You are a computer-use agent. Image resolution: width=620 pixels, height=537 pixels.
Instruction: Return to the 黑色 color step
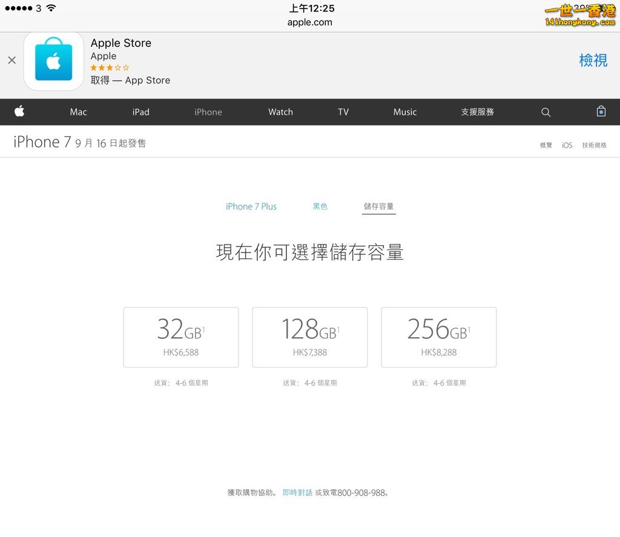click(x=320, y=206)
